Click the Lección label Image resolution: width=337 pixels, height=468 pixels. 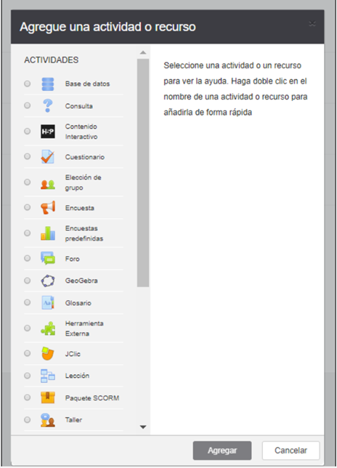click(77, 376)
